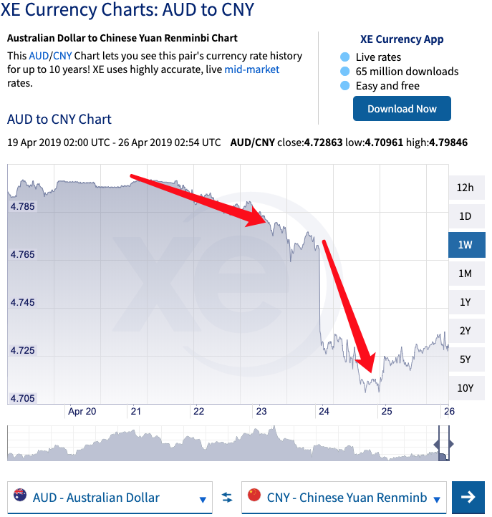Open the CNY link in description
Viewport: 492px width, 517px height.
click(x=63, y=56)
